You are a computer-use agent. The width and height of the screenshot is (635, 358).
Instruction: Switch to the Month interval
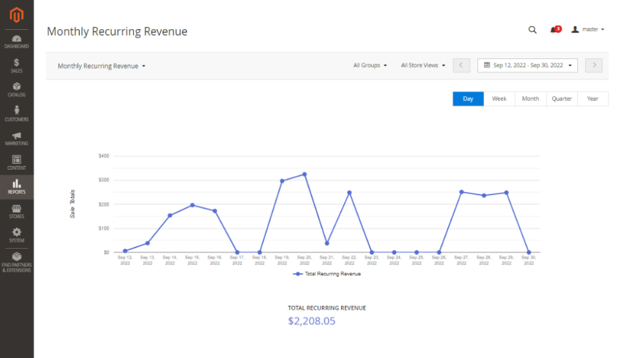click(530, 99)
